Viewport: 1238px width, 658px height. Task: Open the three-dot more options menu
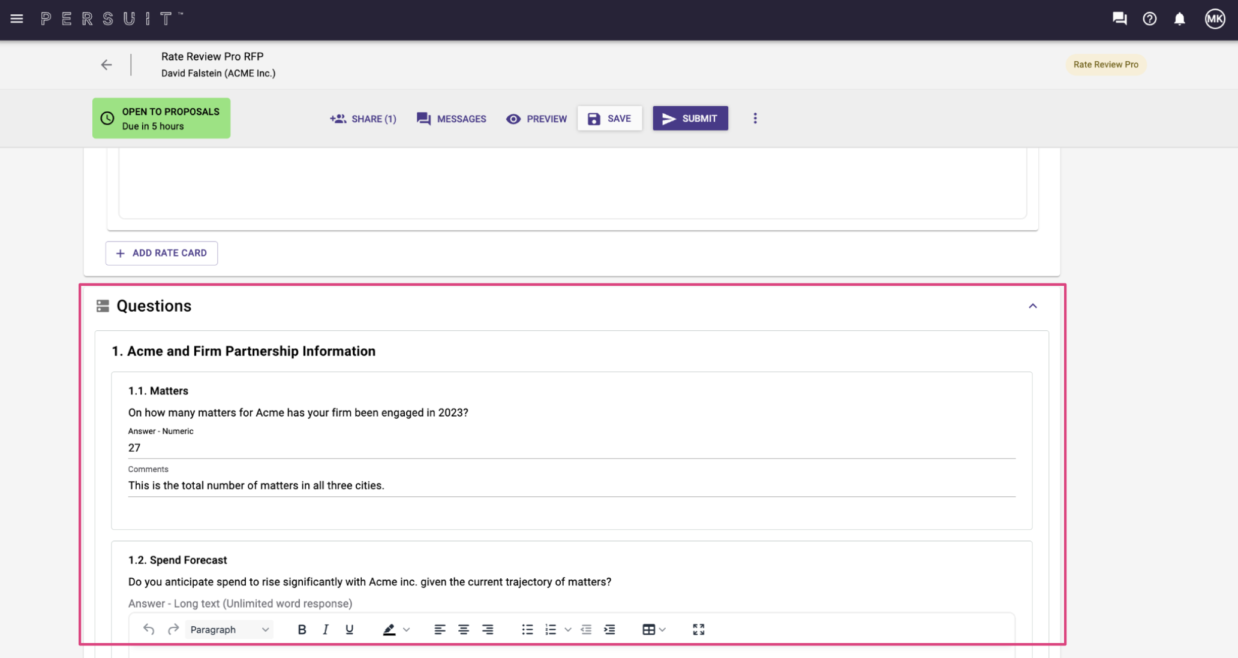click(755, 118)
